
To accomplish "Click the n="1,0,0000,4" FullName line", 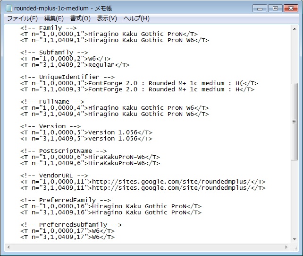I will pyautogui.click(x=115, y=108).
